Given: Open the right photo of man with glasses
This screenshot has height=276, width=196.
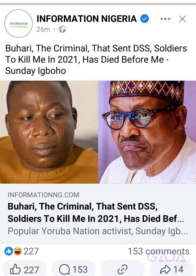Looking at the screenshot, I should (147, 132).
